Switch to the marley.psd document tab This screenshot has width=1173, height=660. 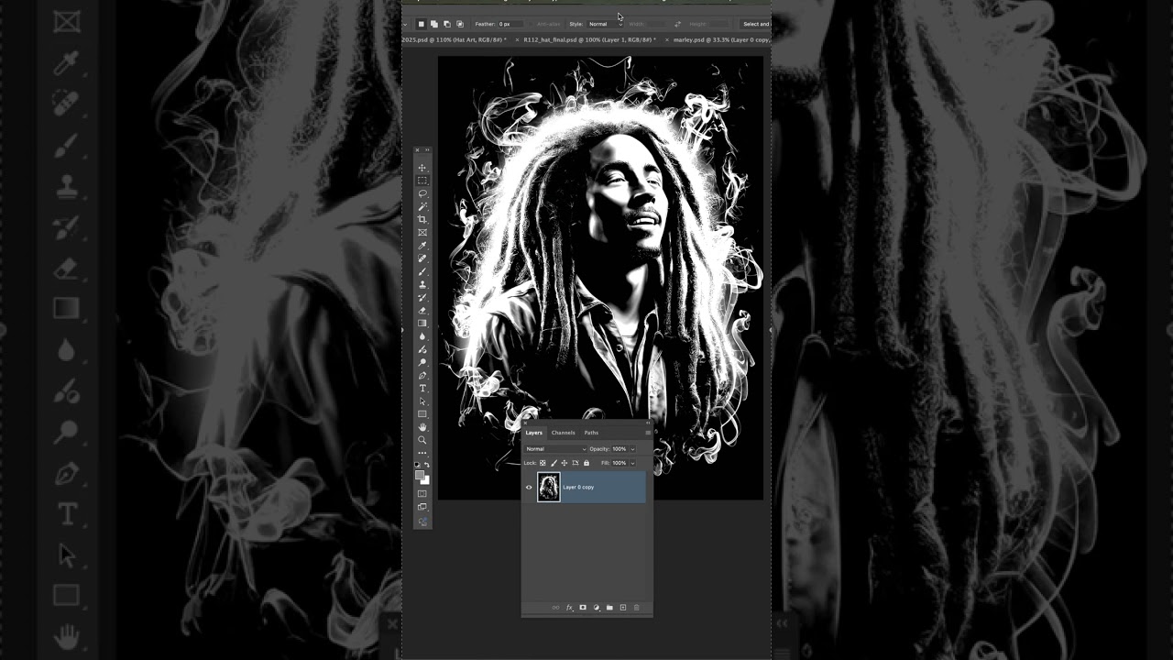coord(721,40)
